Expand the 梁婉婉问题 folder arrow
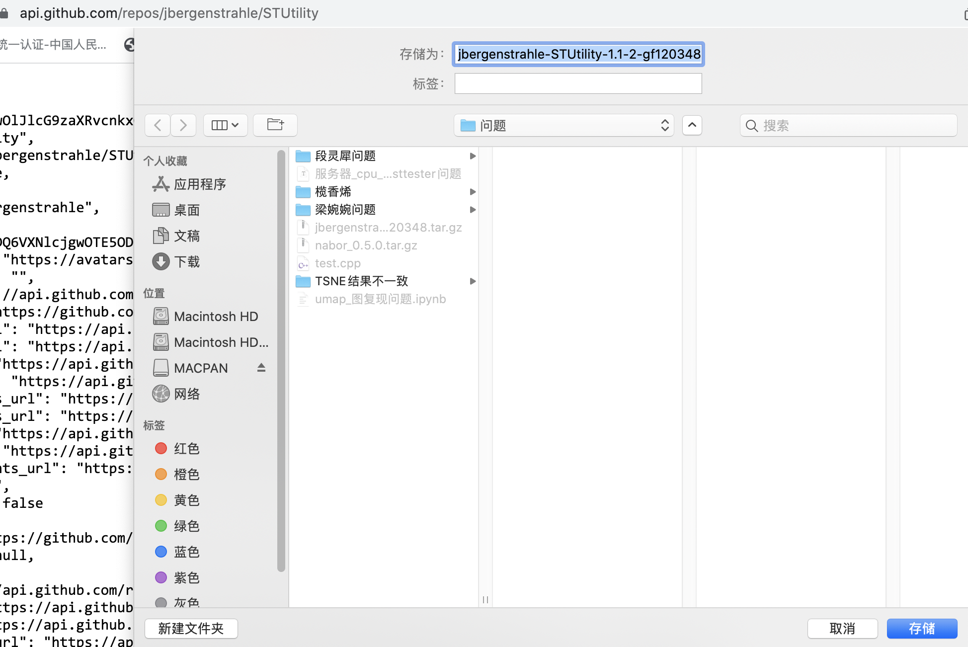 click(x=473, y=210)
